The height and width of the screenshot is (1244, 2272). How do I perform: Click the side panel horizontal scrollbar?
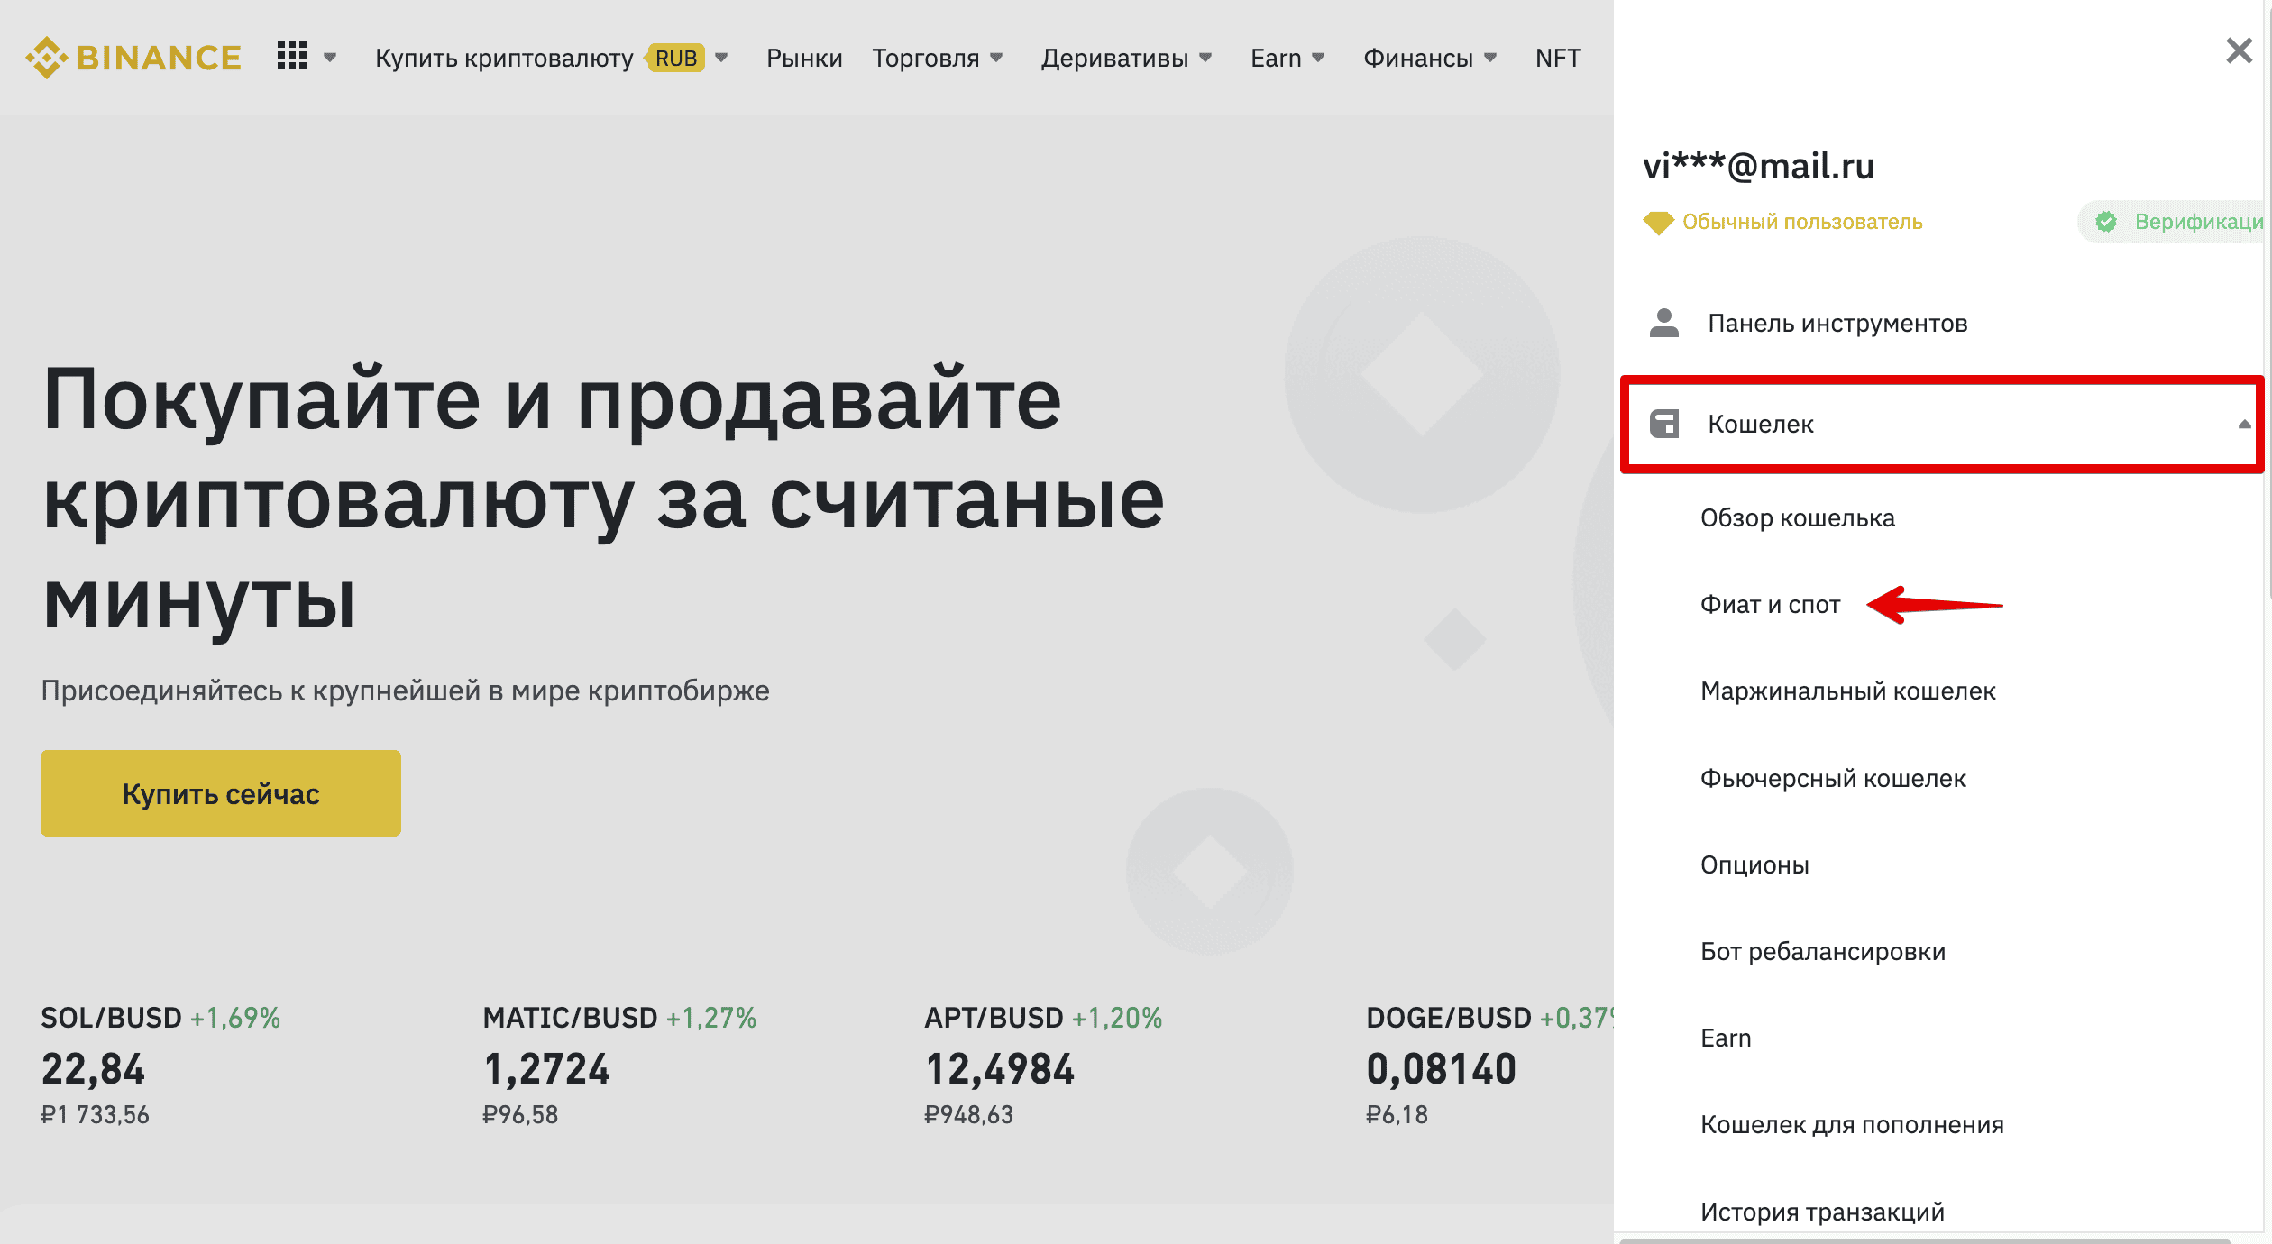[x=1925, y=1240]
